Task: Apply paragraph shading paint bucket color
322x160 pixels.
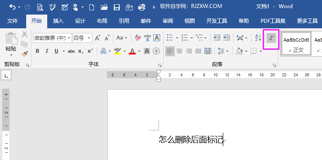Action: coord(239,51)
